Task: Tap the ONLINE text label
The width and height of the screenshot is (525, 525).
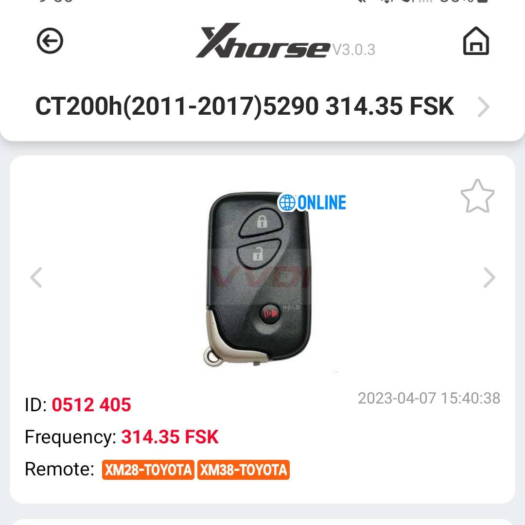Action: [322, 203]
